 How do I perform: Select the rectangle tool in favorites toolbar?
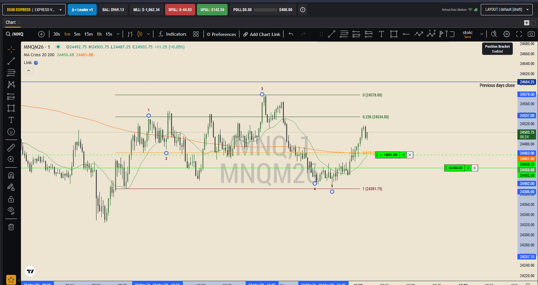[394, 34]
